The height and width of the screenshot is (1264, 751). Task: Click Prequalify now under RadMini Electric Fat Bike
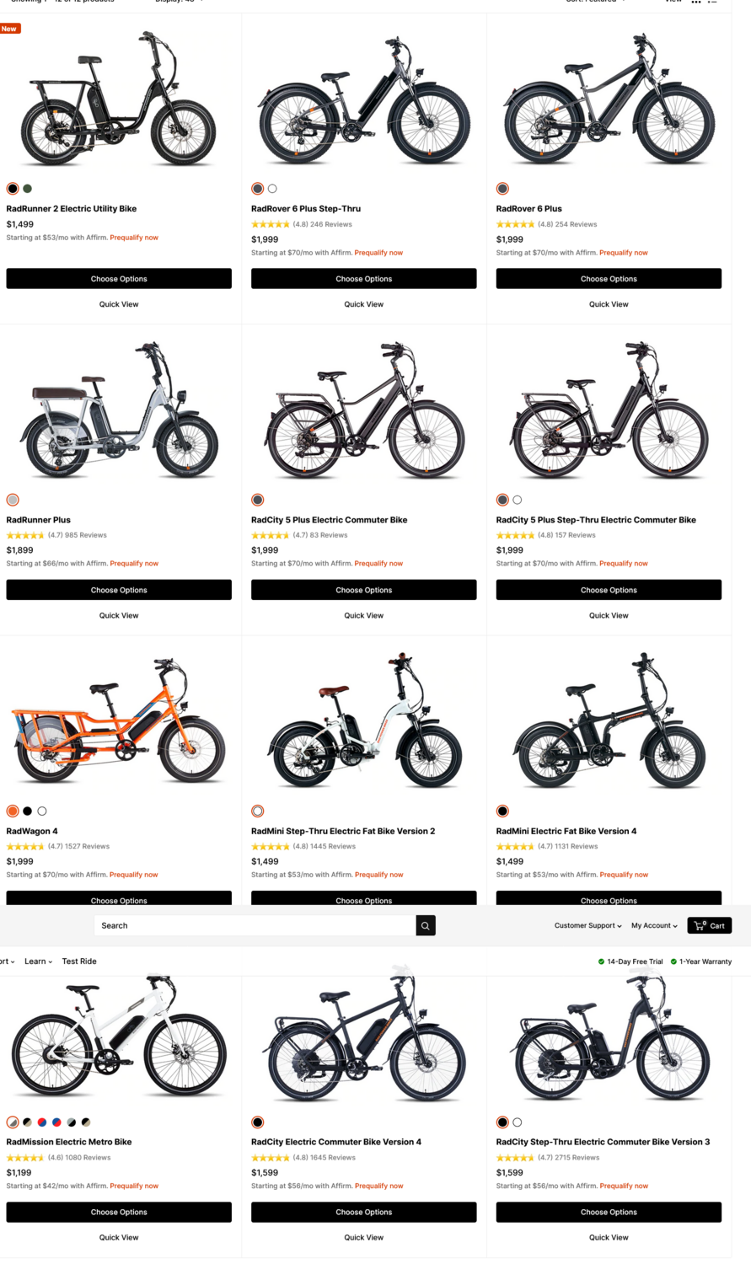click(x=624, y=875)
